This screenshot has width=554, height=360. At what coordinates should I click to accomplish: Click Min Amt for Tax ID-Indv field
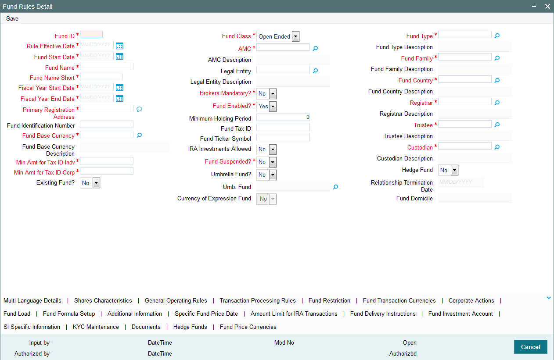click(107, 161)
